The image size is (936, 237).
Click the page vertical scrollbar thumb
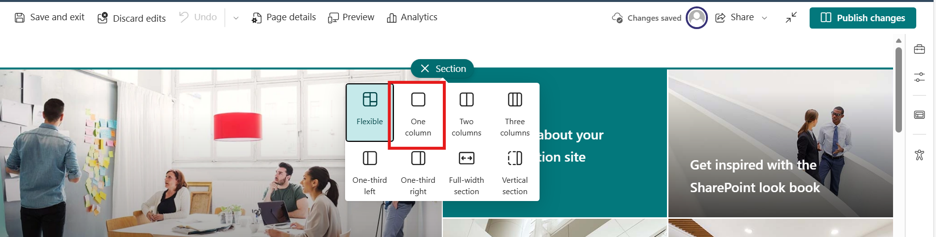click(899, 90)
